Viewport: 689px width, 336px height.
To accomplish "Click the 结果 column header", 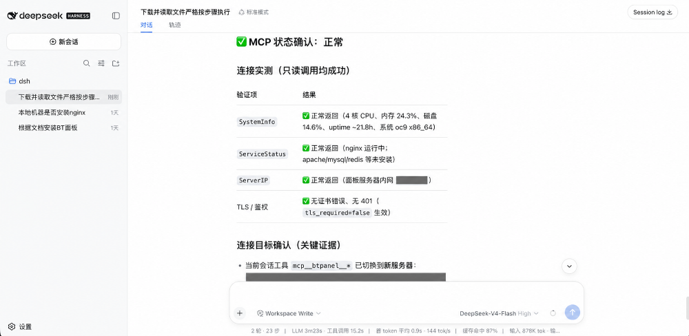I will [309, 95].
